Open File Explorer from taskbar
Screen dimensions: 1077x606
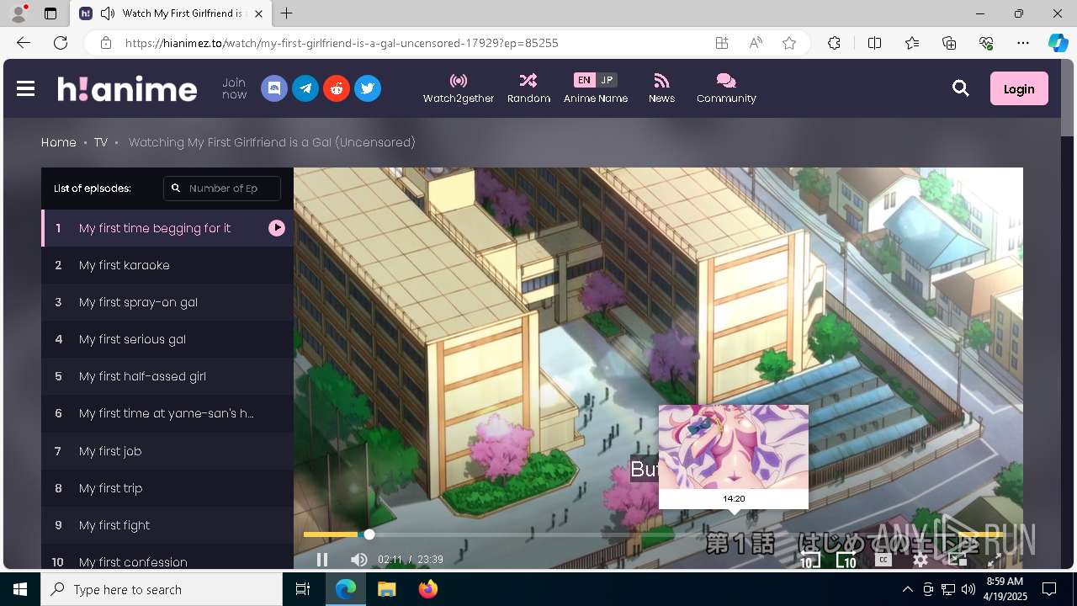click(x=386, y=589)
